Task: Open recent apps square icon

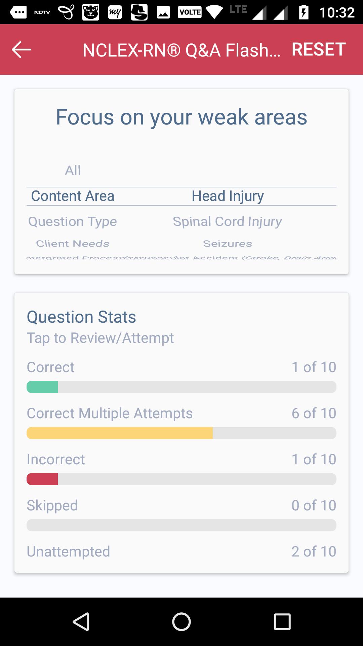Action: point(282,621)
